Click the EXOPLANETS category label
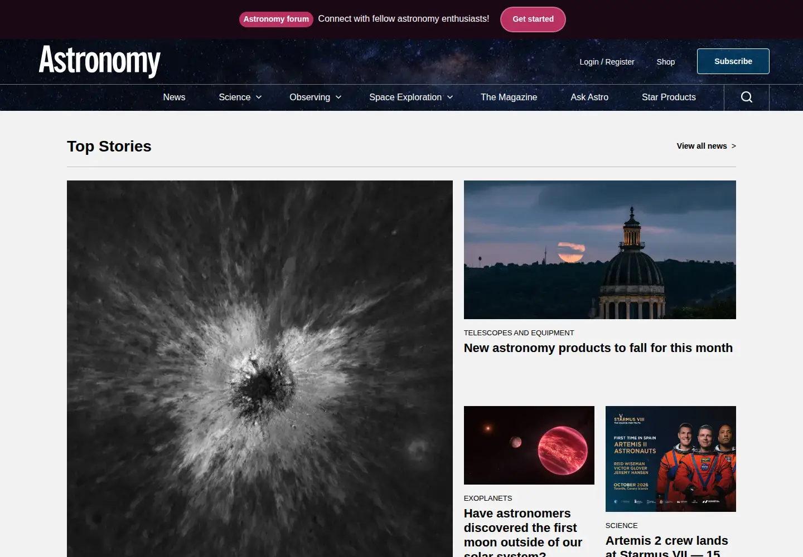 pyautogui.click(x=488, y=499)
